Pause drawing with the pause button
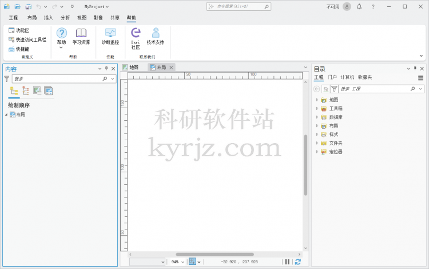Viewport: 429px width, 269px height. pyautogui.click(x=287, y=262)
